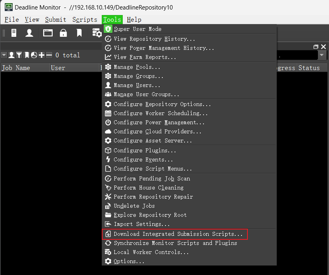
Task: Click the Synchronize Monitor Scripts refresh icon
Action: click(x=108, y=243)
